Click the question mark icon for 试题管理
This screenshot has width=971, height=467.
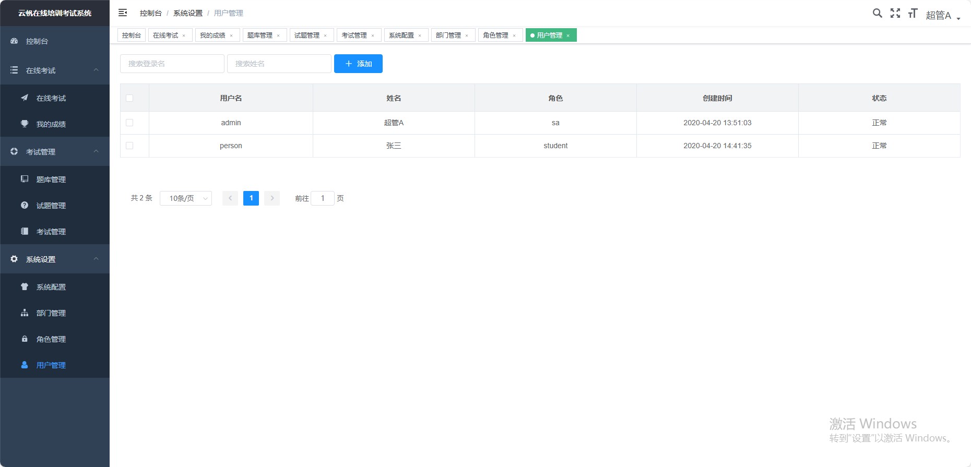25,205
